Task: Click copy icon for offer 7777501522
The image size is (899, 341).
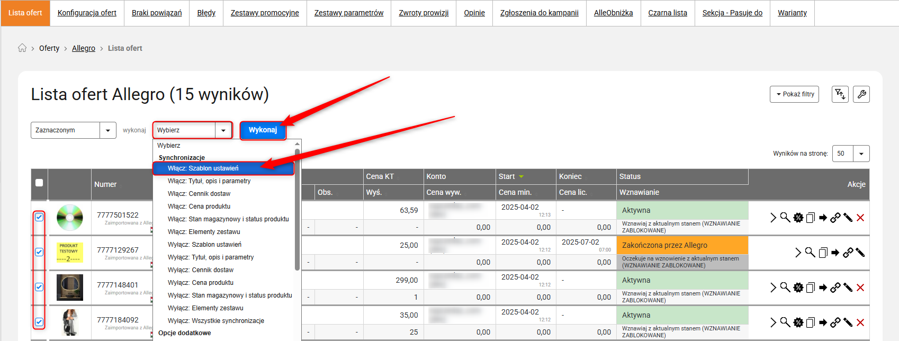Action: pyautogui.click(x=811, y=218)
